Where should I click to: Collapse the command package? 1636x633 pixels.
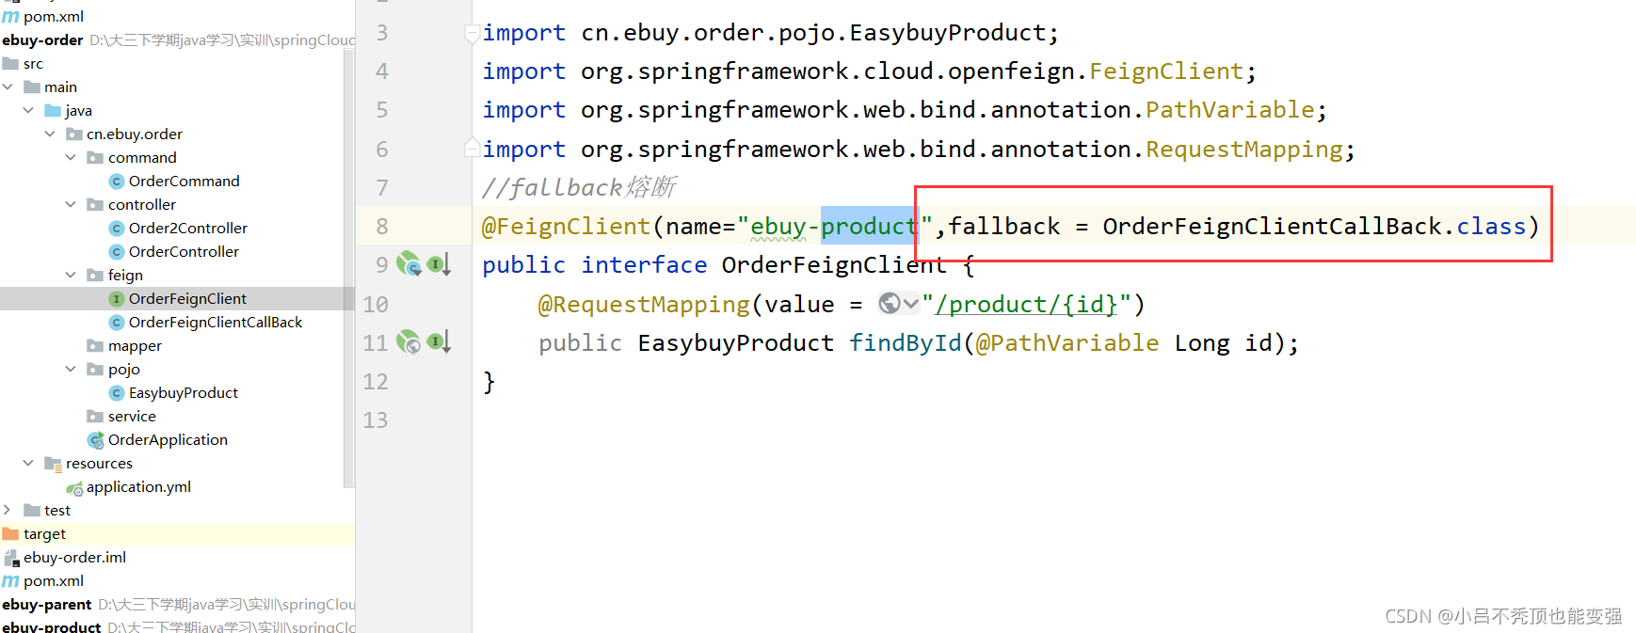tap(71, 157)
